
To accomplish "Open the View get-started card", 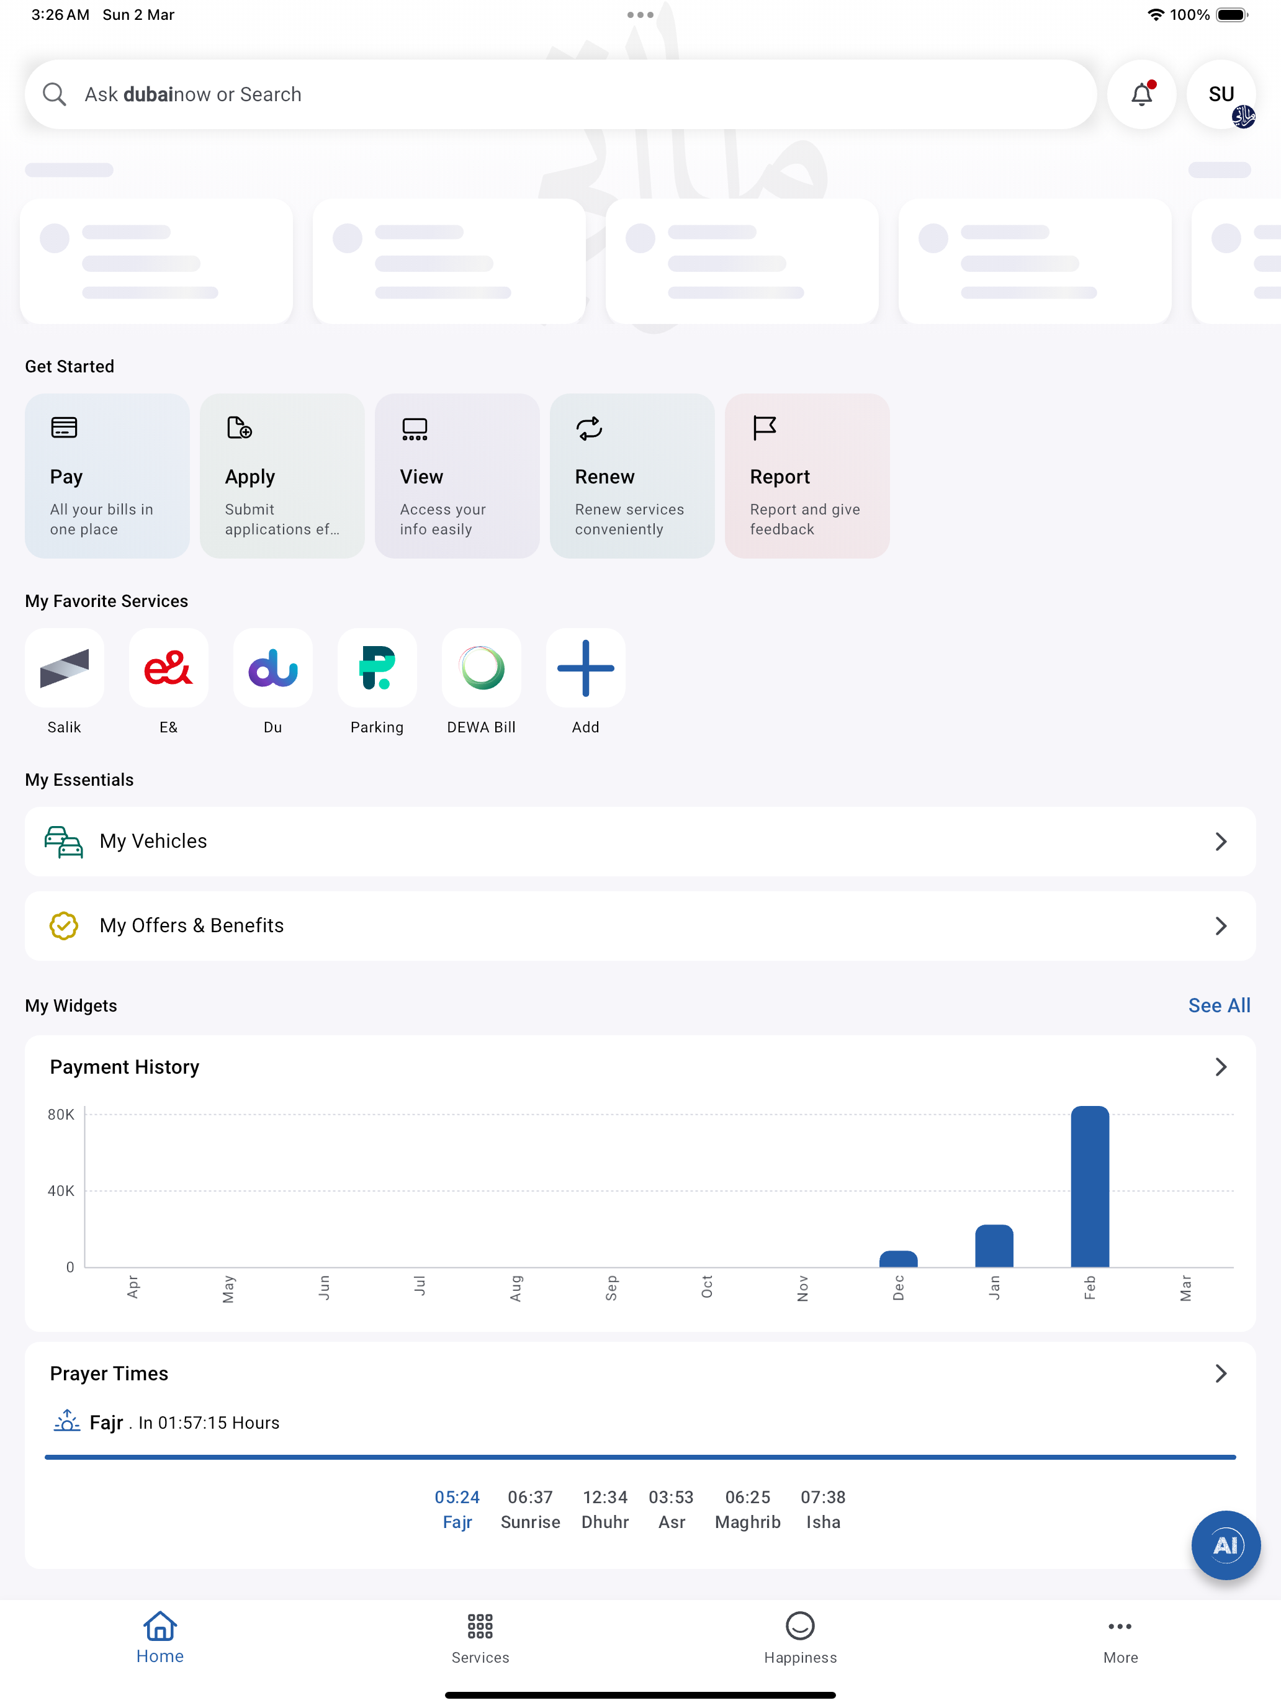I will coord(457,475).
